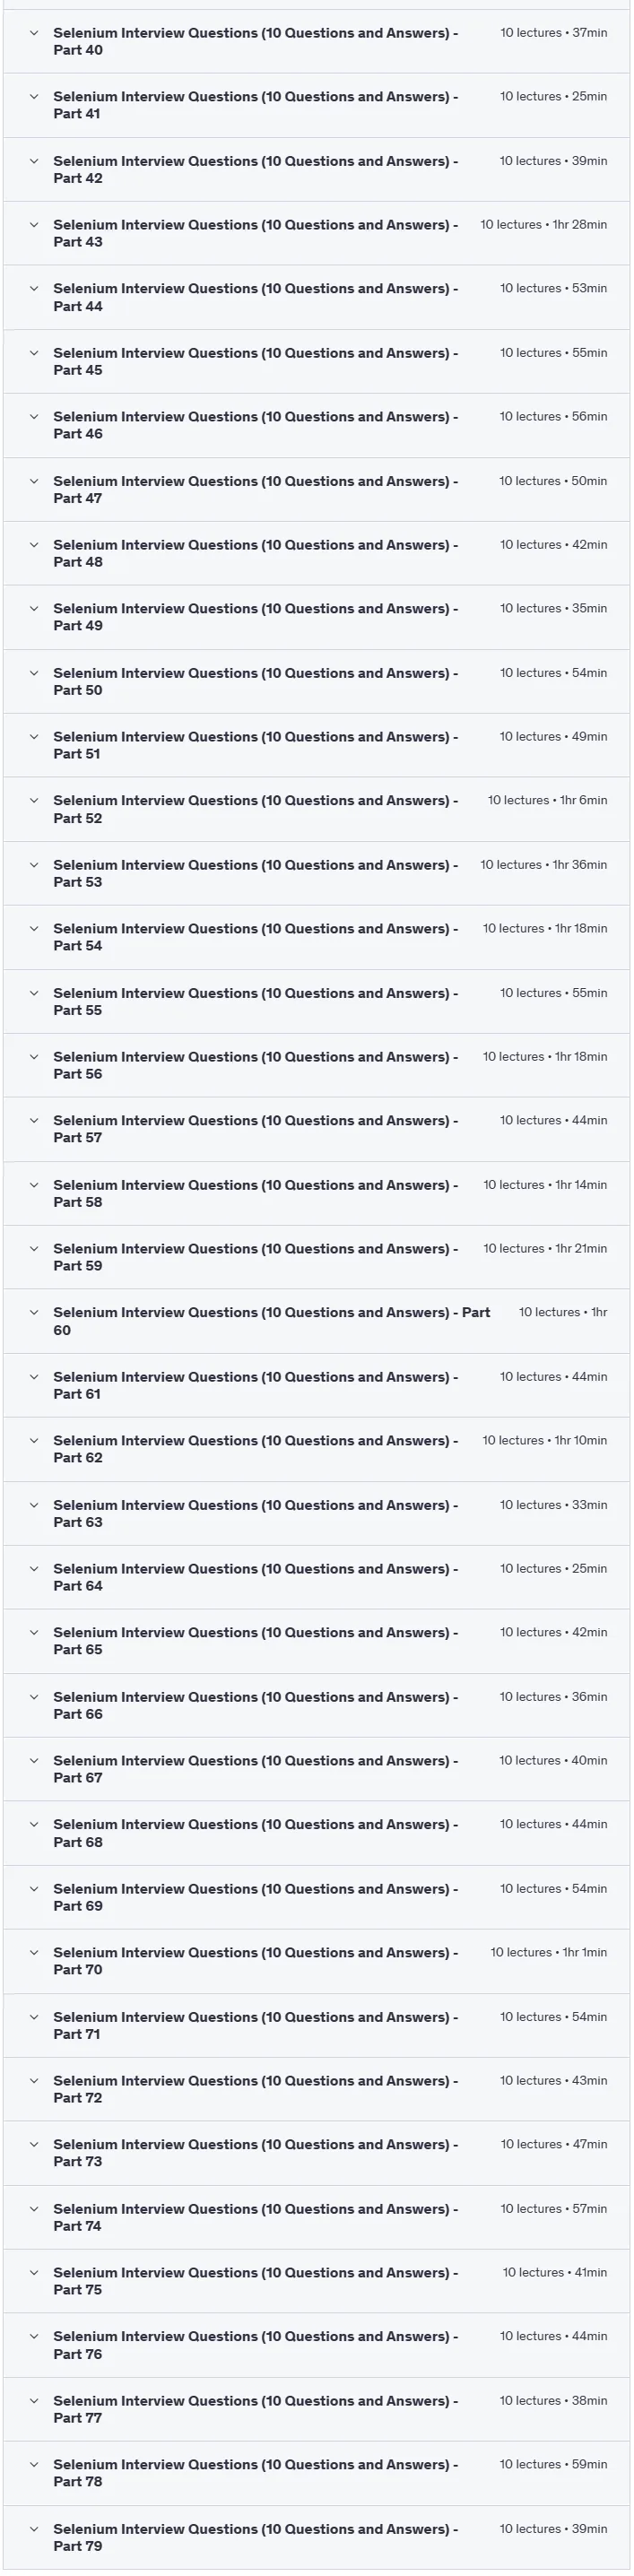Expand the Part 70 chevron
This screenshot has height=2576, width=634.
[33, 1952]
